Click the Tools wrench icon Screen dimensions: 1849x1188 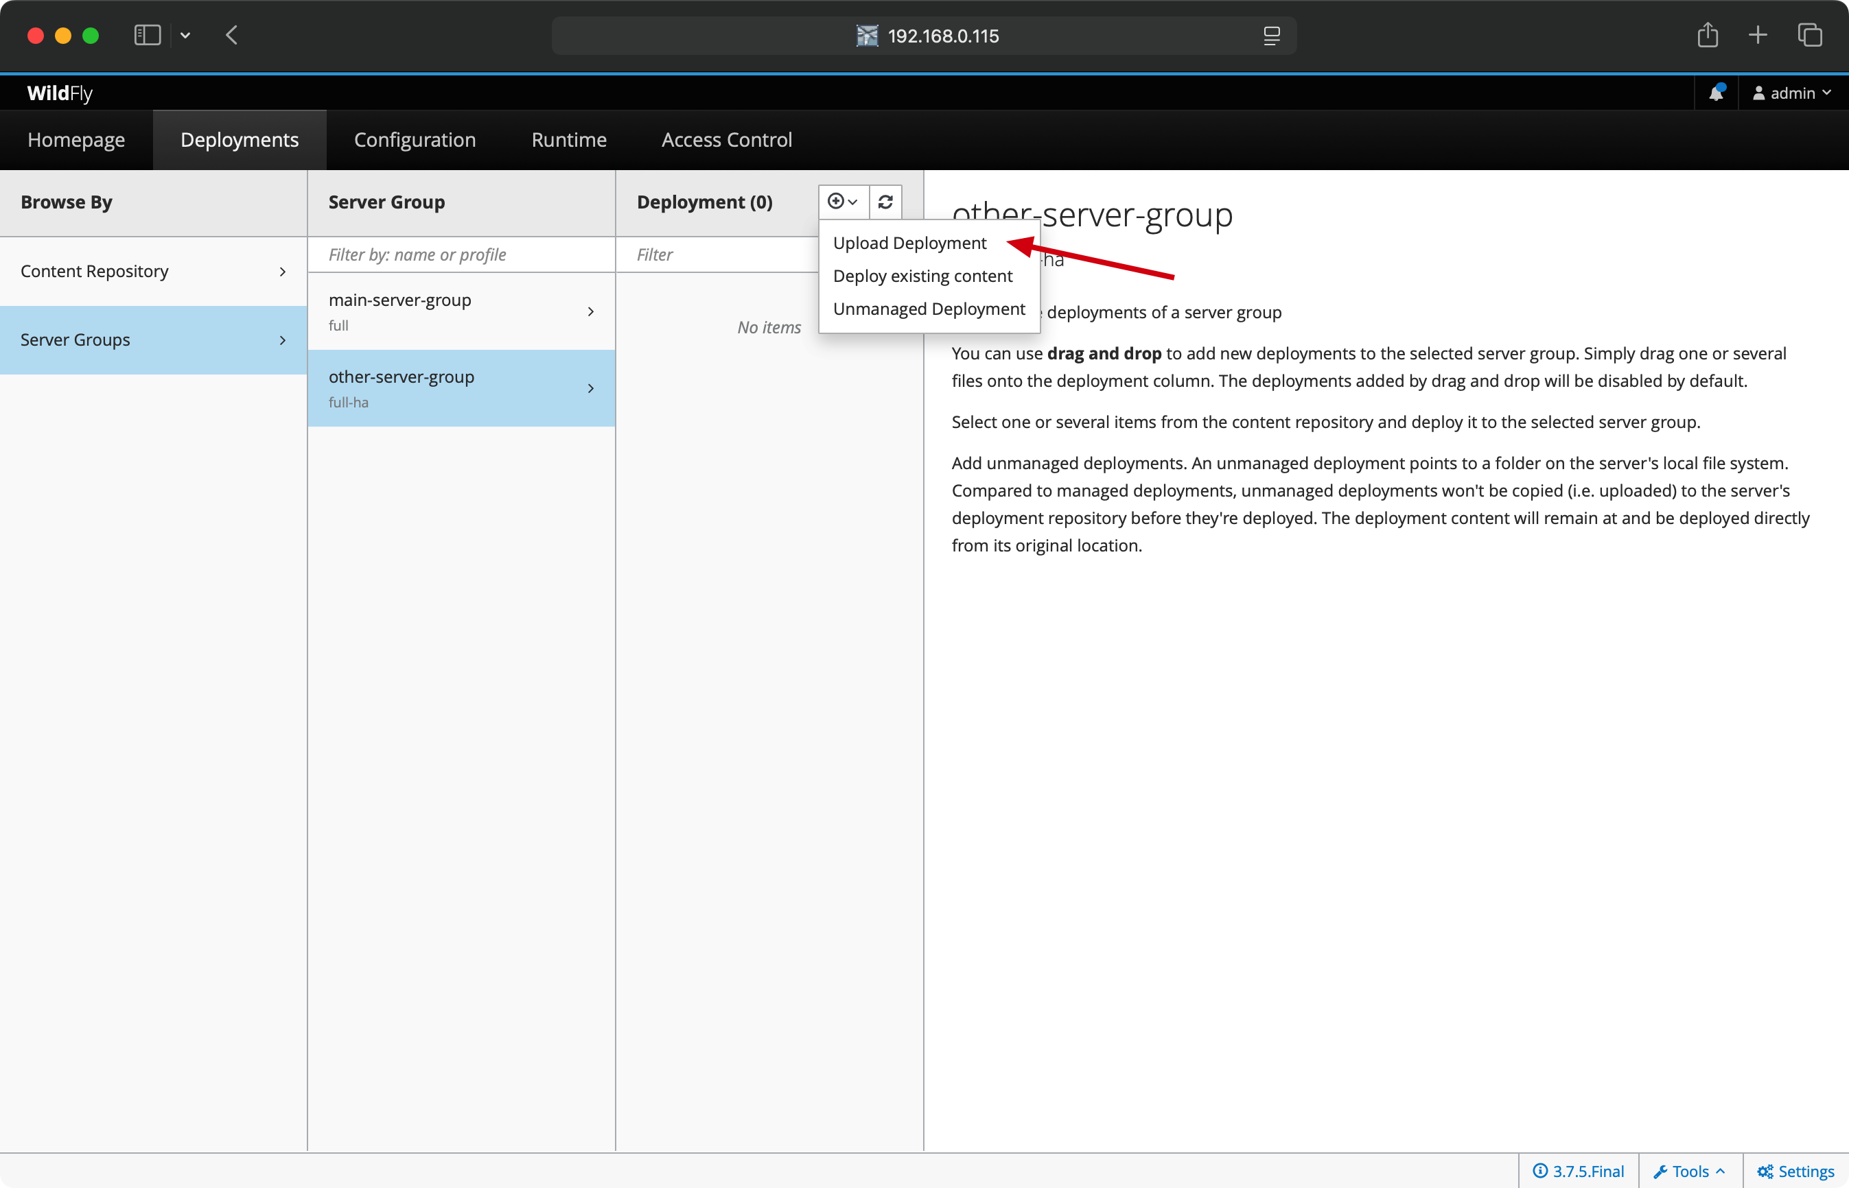(x=1661, y=1171)
